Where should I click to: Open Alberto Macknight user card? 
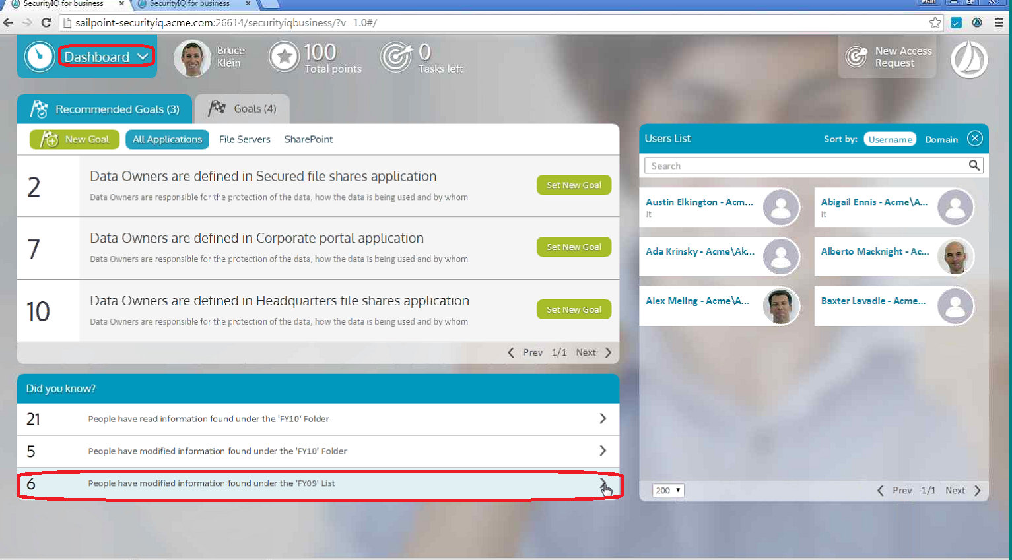894,257
